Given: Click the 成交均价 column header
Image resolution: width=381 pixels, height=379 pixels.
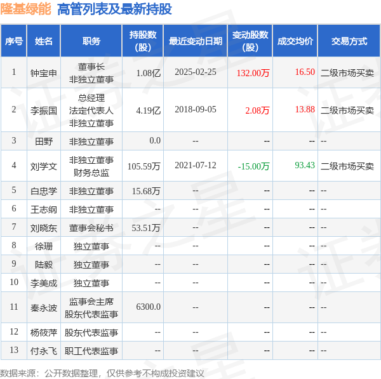Looking at the screenshot, I should point(295,41).
